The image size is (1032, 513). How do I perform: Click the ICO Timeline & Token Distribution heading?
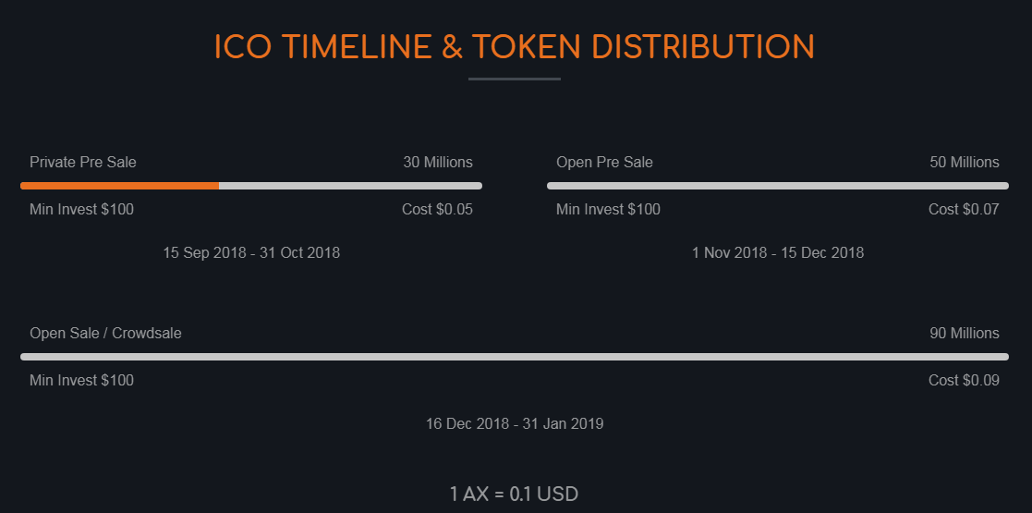pyautogui.click(x=515, y=47)
